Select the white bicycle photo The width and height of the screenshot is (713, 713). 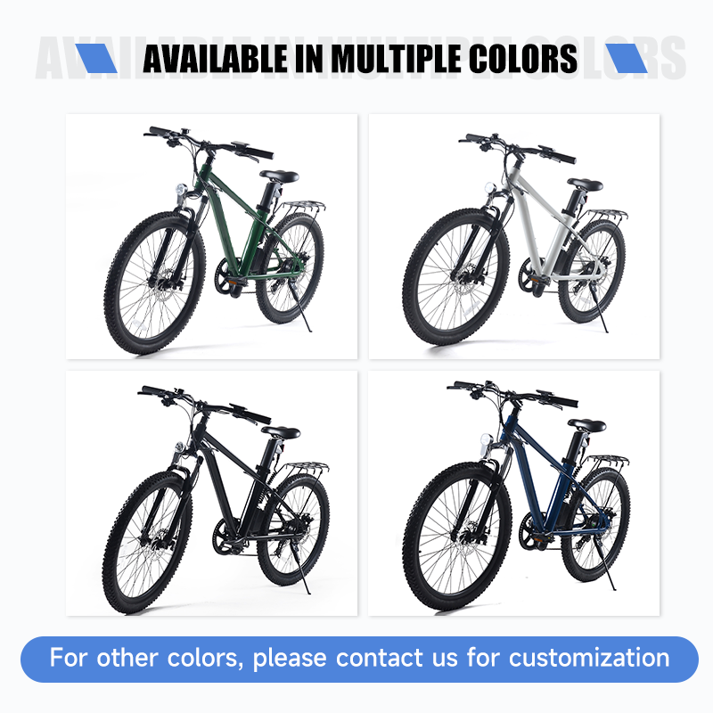coord(514,236)
